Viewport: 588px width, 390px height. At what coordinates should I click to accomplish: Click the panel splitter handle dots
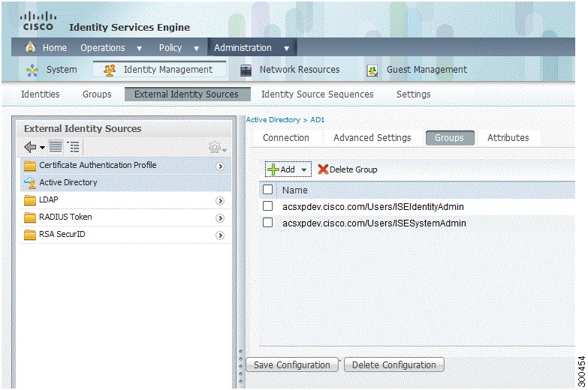coord(241,366)
